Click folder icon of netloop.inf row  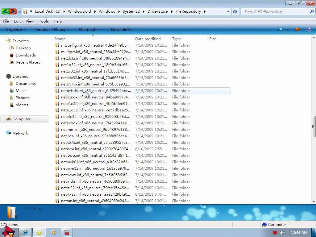[57, 156]
